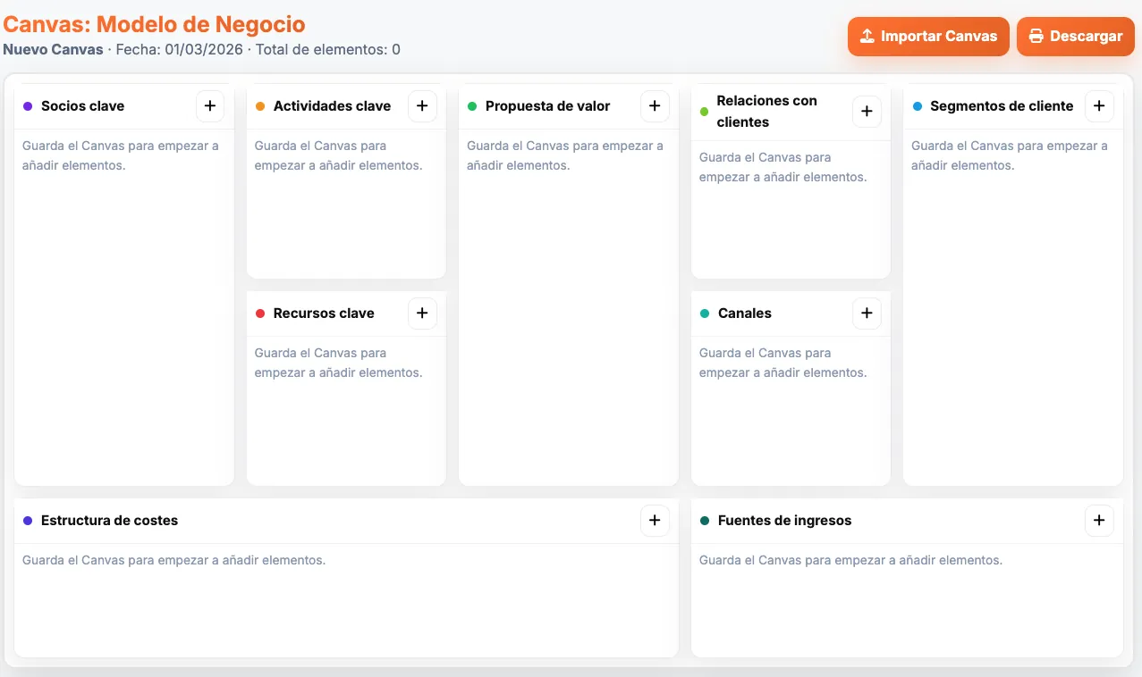Add an element to Recursos clave

(422, 313)
